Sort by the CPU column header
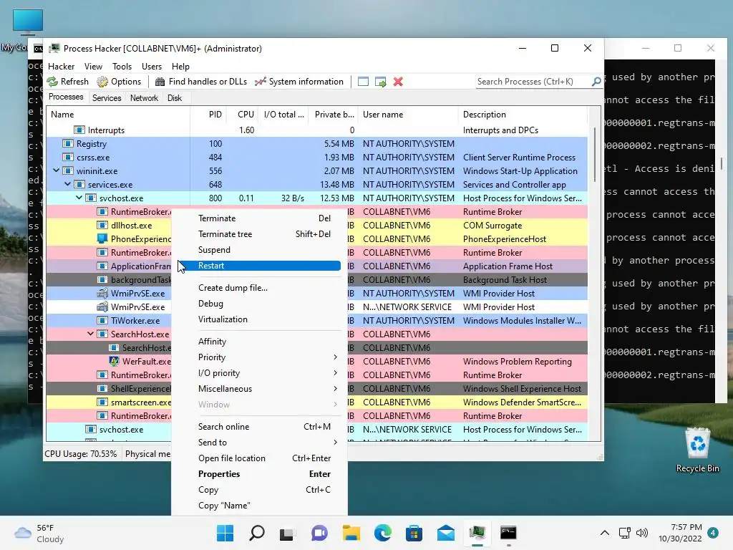This screenshot has height=550, width=733. 242,115
